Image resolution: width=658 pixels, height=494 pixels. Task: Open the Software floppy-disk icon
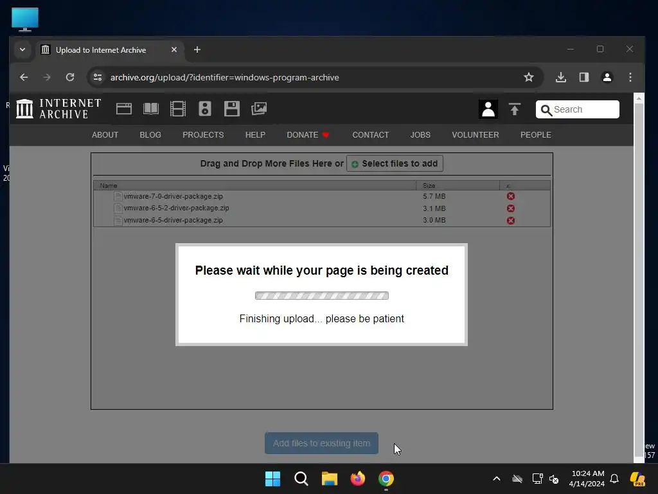231,109
